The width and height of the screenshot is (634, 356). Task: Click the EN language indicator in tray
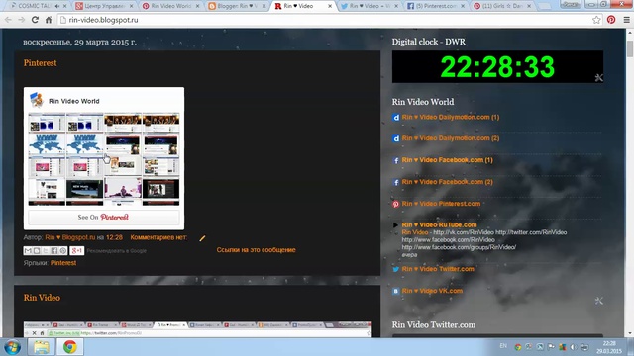coord(503,346)
